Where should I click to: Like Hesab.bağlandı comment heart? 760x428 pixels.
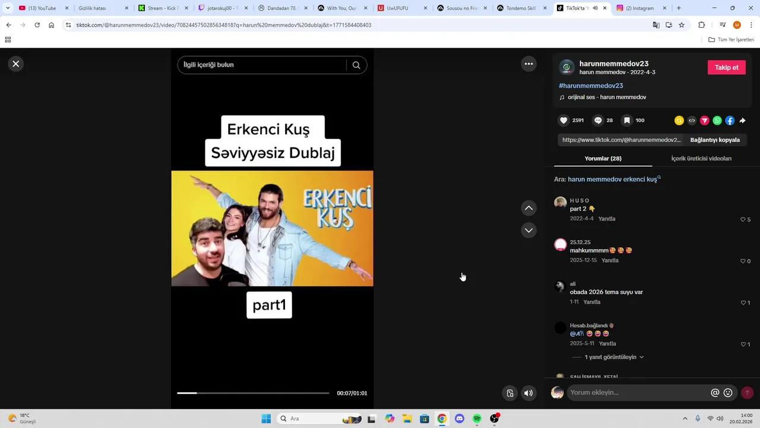pos(743,344)
